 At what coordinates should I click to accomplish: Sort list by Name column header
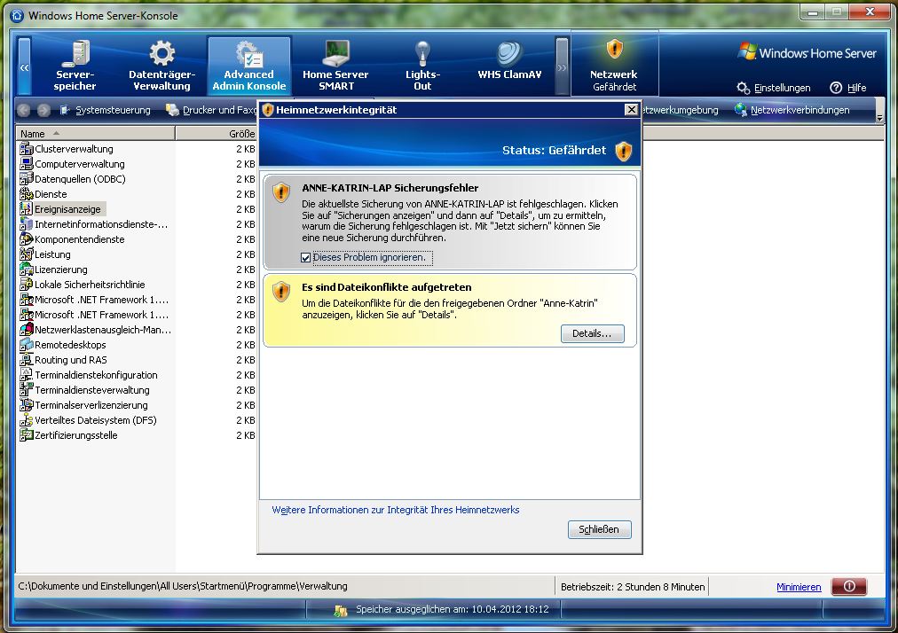95,133
